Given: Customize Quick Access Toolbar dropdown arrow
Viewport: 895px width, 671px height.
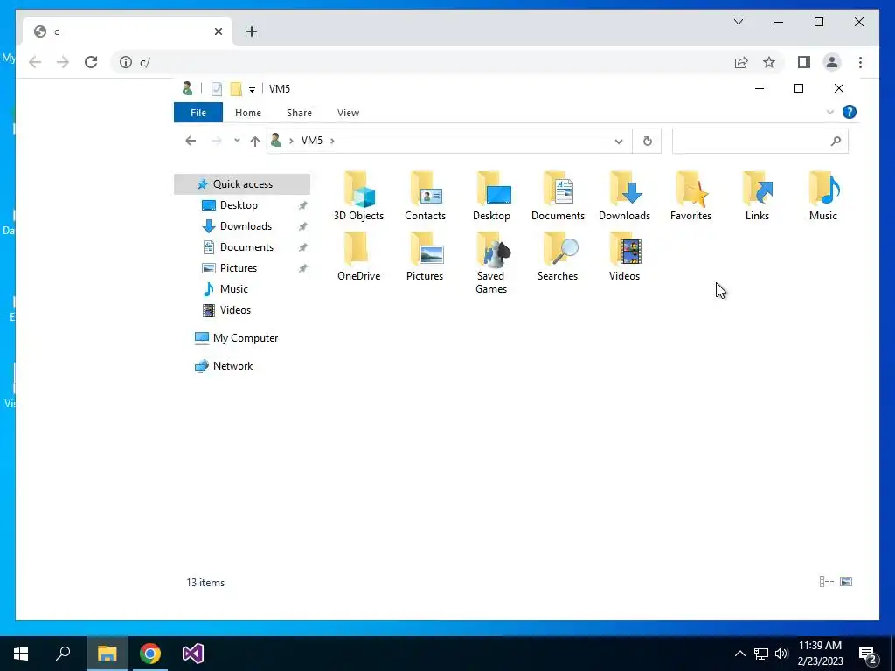Looking at the screenshot, I should [x=252, y=90].
